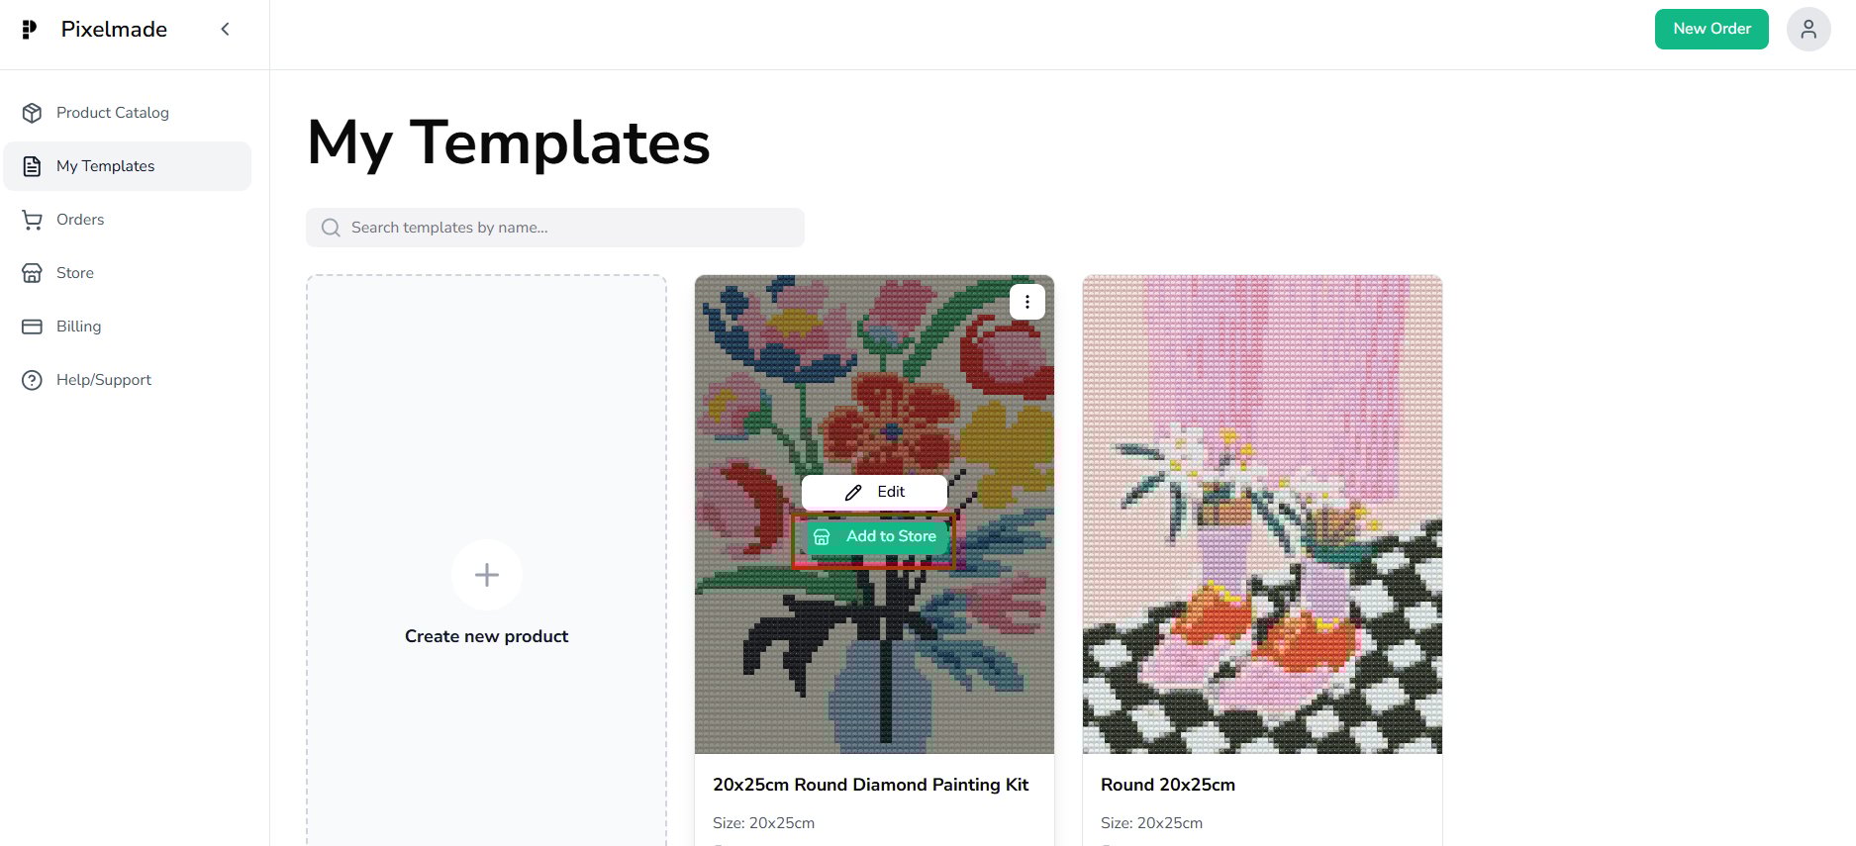The width and height of the screenshot is (1856, 846).
Task: Click the plus icon to create product
Action: 486,575
